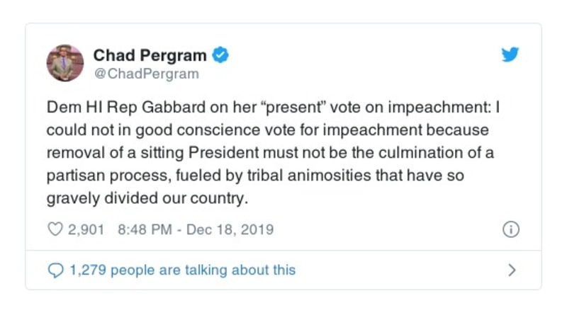The image size is (567, 315).
Task: Click the 8:48 PM time text
Action: tap(143, 229)
